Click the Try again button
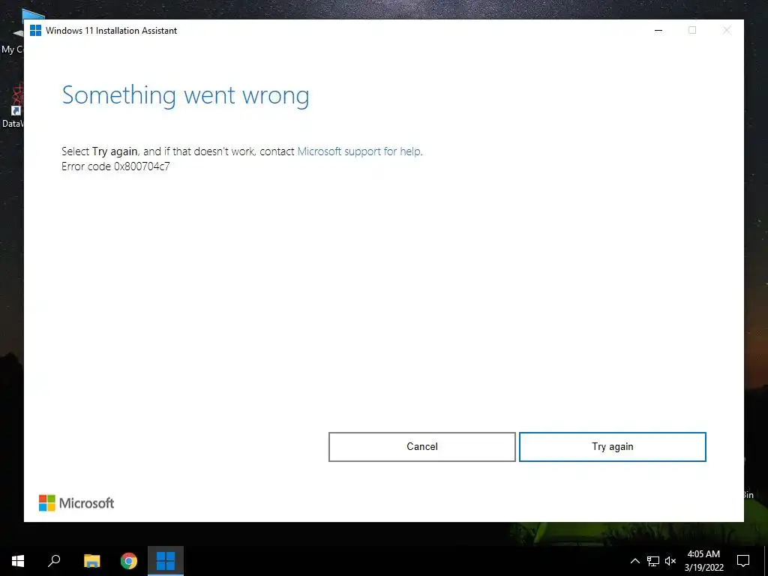Screen dimensions: 768x576 pos(612,447)
